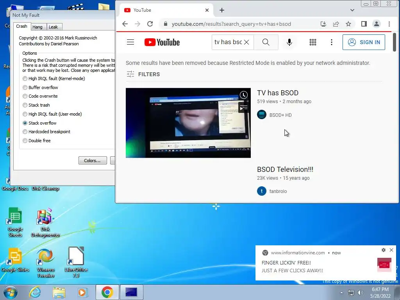Open the network tray icon
The image size is (400, 300).
pyautogui.click(x=351, y=293)
